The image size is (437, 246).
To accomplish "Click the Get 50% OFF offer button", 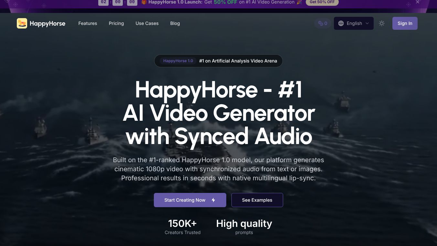I will click(322, 2).
